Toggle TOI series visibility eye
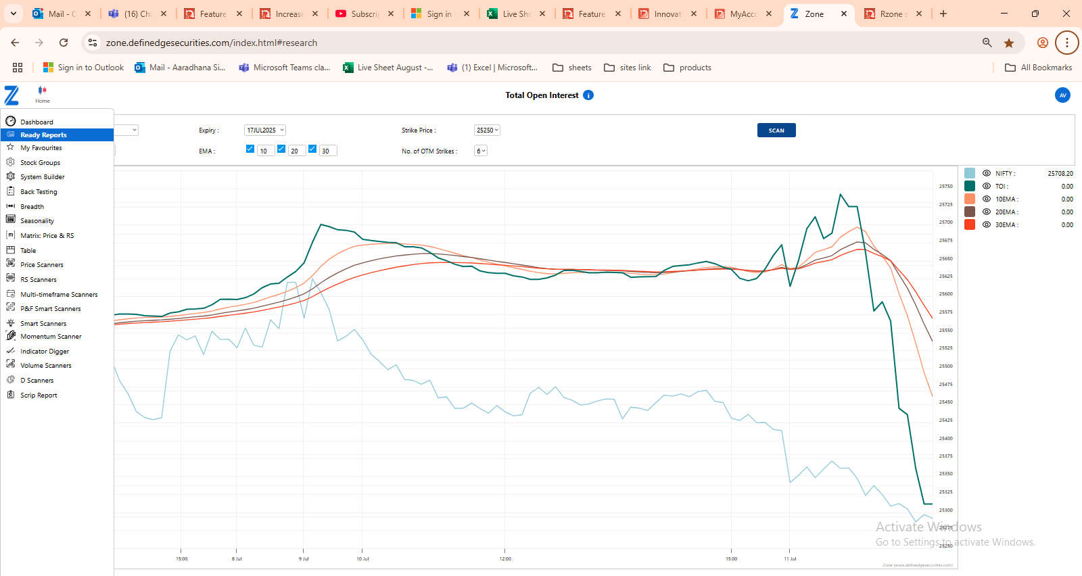1082x576 pixels. click(987, 186)
